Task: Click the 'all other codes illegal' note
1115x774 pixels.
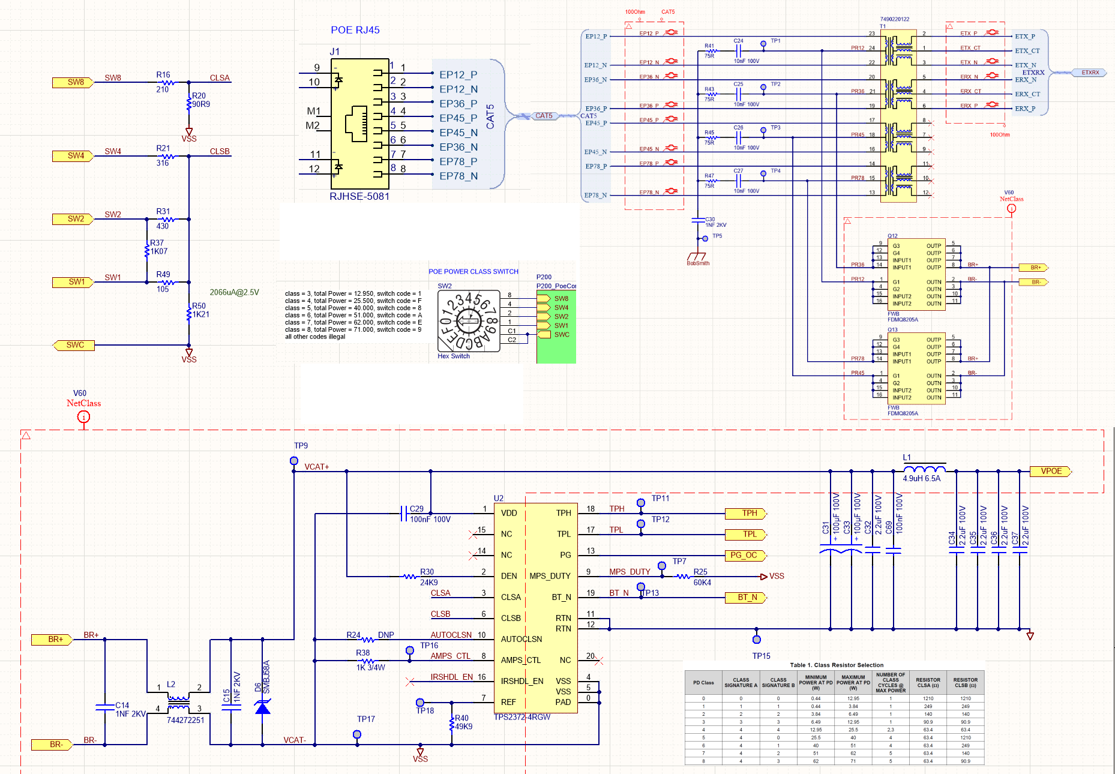Action: [315, 337]
